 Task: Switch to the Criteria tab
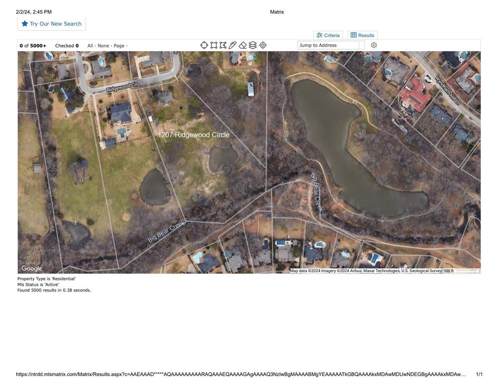coord(328,35)
